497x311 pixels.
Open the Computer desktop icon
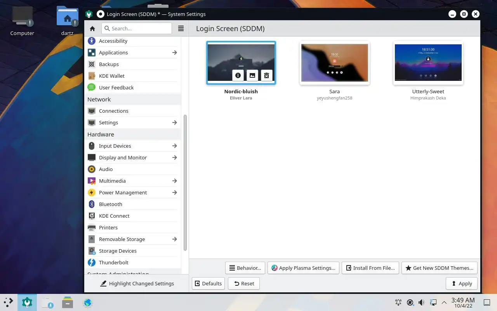click(x=22, y=21)
